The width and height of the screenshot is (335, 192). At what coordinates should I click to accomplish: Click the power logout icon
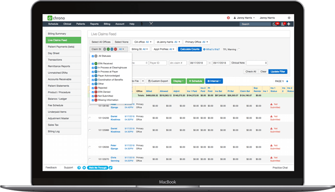point(289,18)
